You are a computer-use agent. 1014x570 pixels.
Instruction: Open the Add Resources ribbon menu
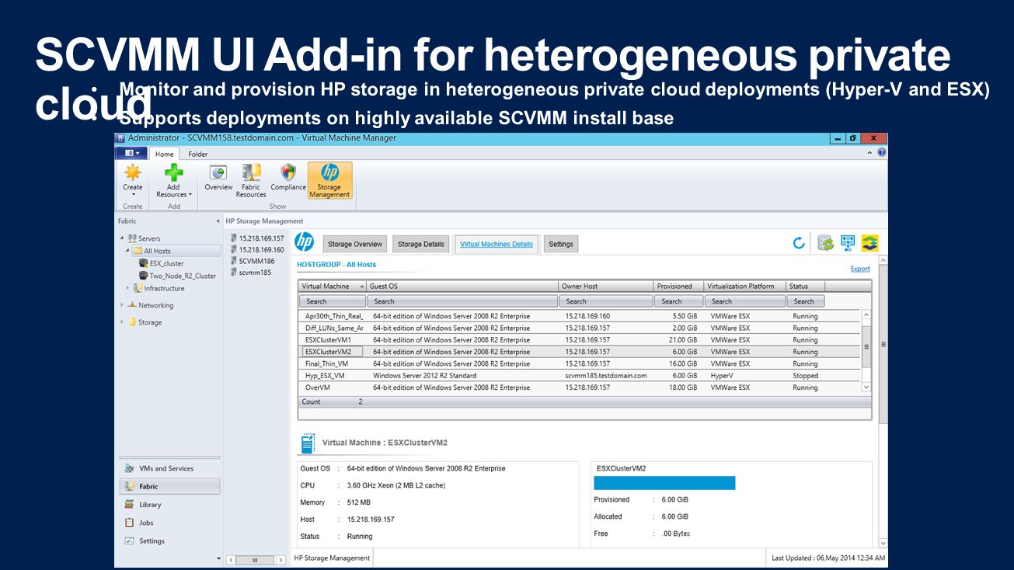tap(173, 181)
